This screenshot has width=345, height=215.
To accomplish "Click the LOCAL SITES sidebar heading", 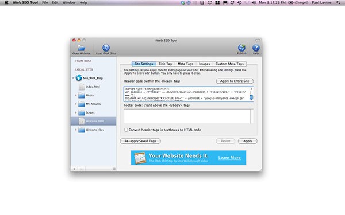I will (x=84, y=69).
